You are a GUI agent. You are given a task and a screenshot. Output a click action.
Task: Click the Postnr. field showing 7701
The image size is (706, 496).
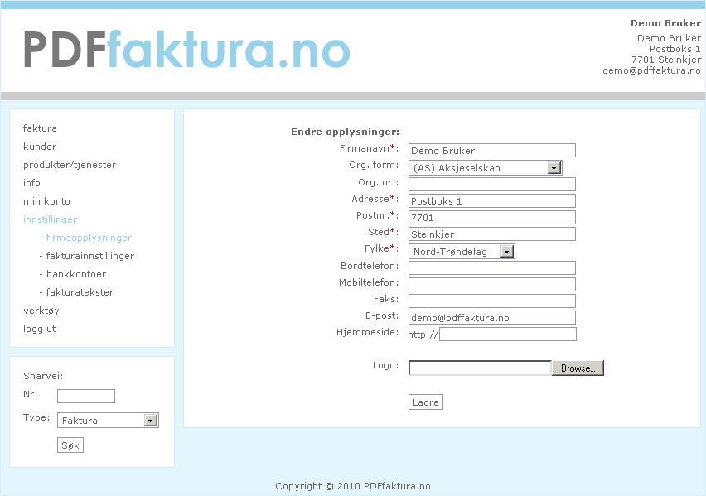[492, 218]
